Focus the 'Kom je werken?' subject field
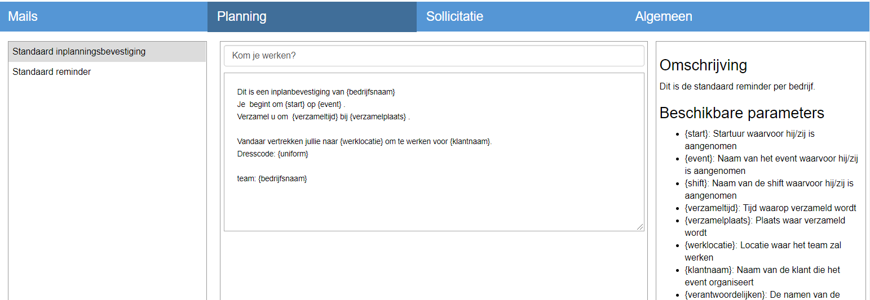 pos(434,56)
